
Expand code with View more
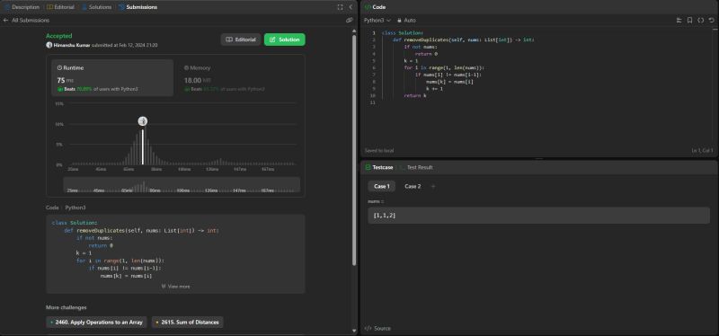[x=175, y=286]
